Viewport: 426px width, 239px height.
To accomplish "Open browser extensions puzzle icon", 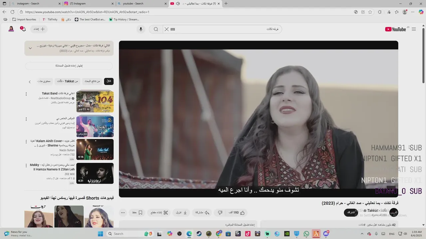I will click(380, 12).
